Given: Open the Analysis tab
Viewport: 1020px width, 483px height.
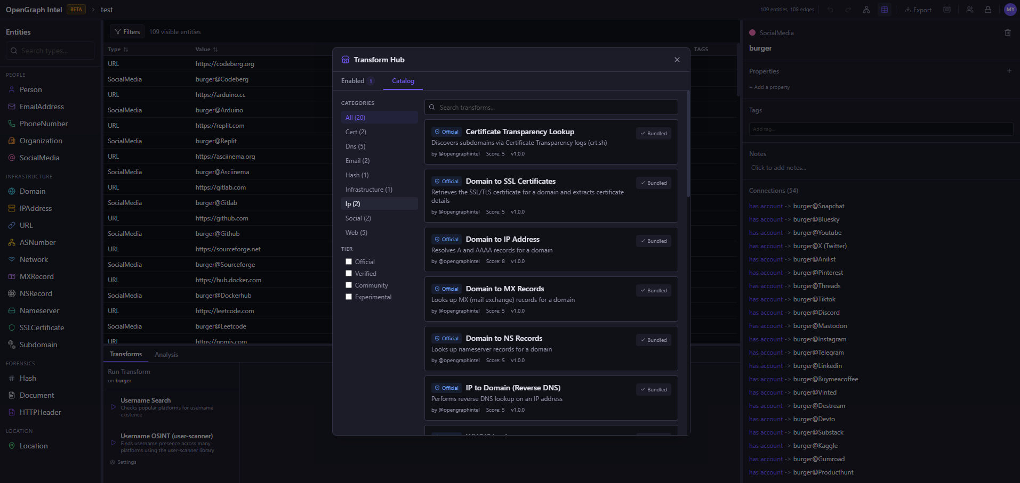Looking at the screenshot, I should pyautogui.click(x=166, y=355).
